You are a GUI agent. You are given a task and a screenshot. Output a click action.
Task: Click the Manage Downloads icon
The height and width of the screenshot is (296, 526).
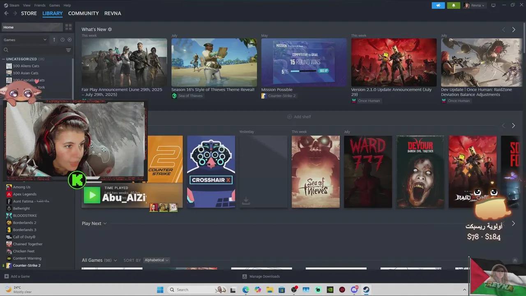point(245,277)
